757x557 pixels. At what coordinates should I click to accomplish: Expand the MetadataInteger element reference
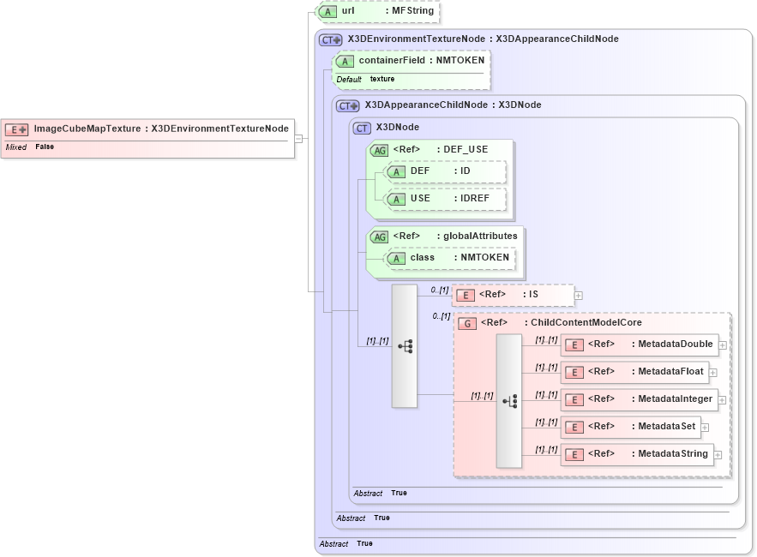[722, 400]
